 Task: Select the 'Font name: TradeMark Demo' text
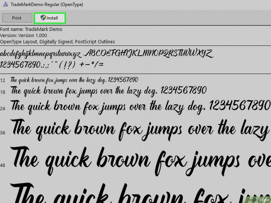pyautogui.click(x=31, y=29)
